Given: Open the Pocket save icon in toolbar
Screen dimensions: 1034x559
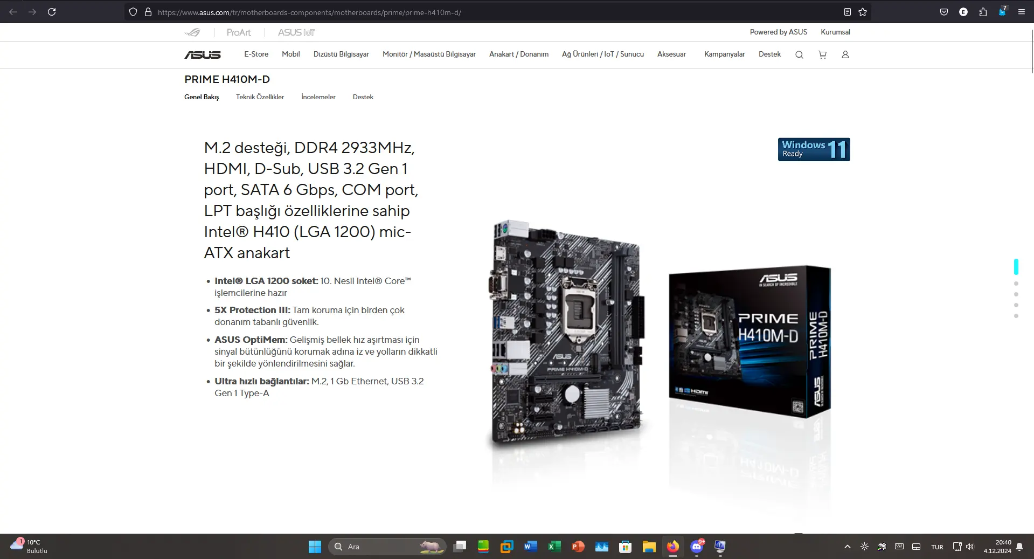Looking at the screenshot, I should (x=944, y=12).
